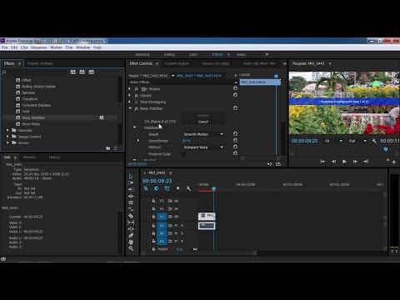Screen dimensions: 400x300
Task: Reset the Smoothness parameter
Action: point(235,140)
